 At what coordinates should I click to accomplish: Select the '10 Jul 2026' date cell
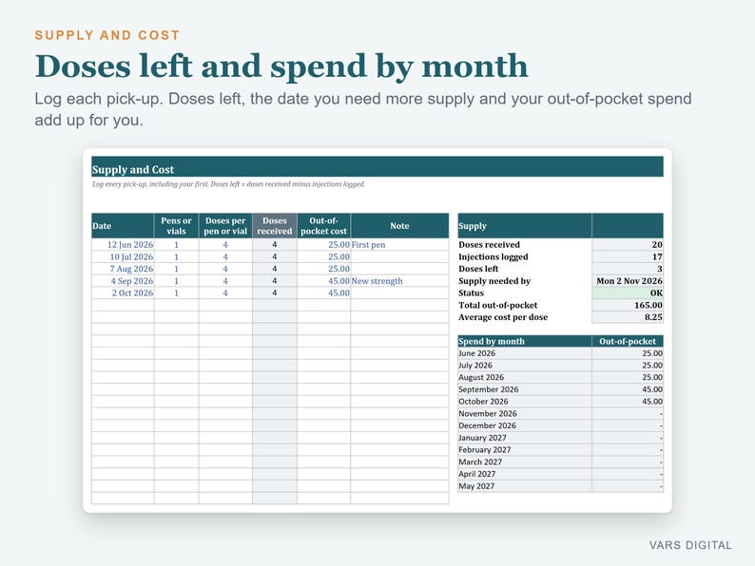pyautogui.click(x=123, y=256)
